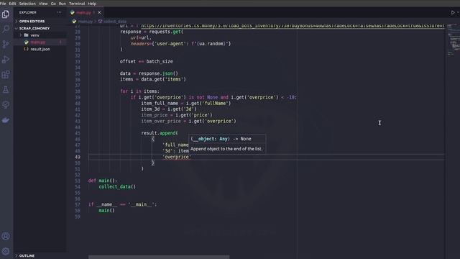Open the Docker view icon
The height and width of the screenshot is (259, 460).
(x=6, y=120)
